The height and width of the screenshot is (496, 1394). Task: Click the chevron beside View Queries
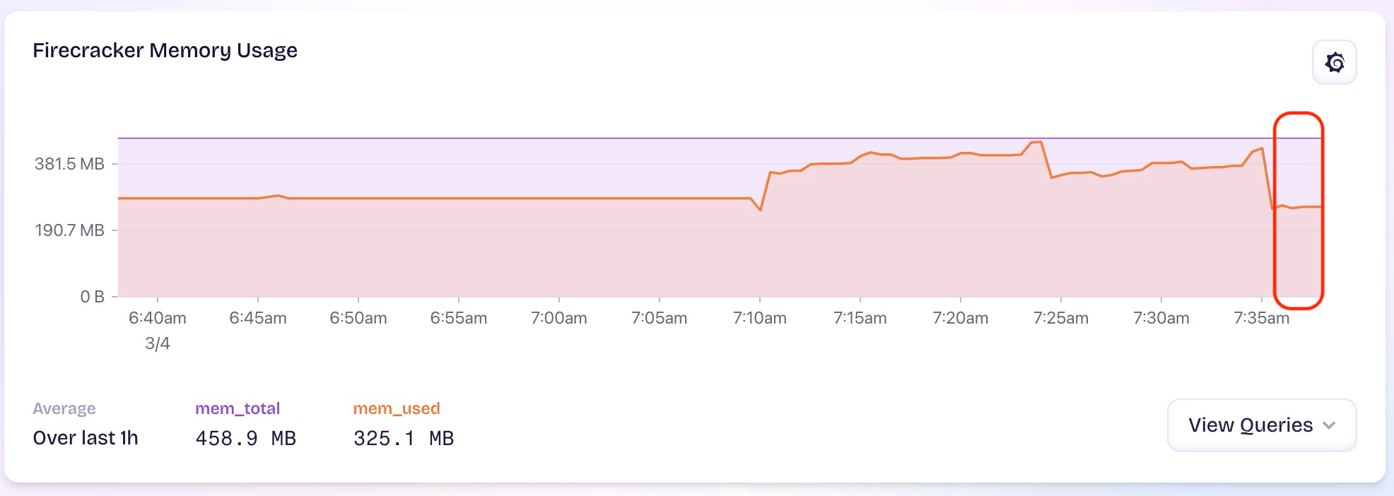pyautogui.click(x=1329, y=425)
